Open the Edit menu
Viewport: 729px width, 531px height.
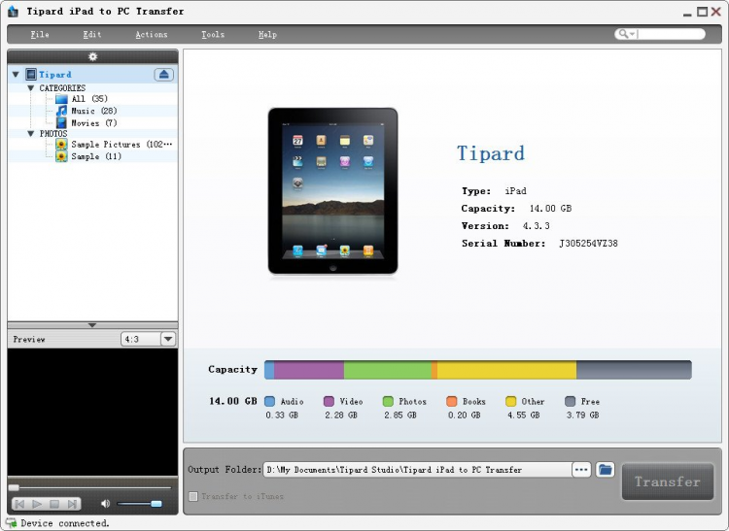(x=92, y=34)
